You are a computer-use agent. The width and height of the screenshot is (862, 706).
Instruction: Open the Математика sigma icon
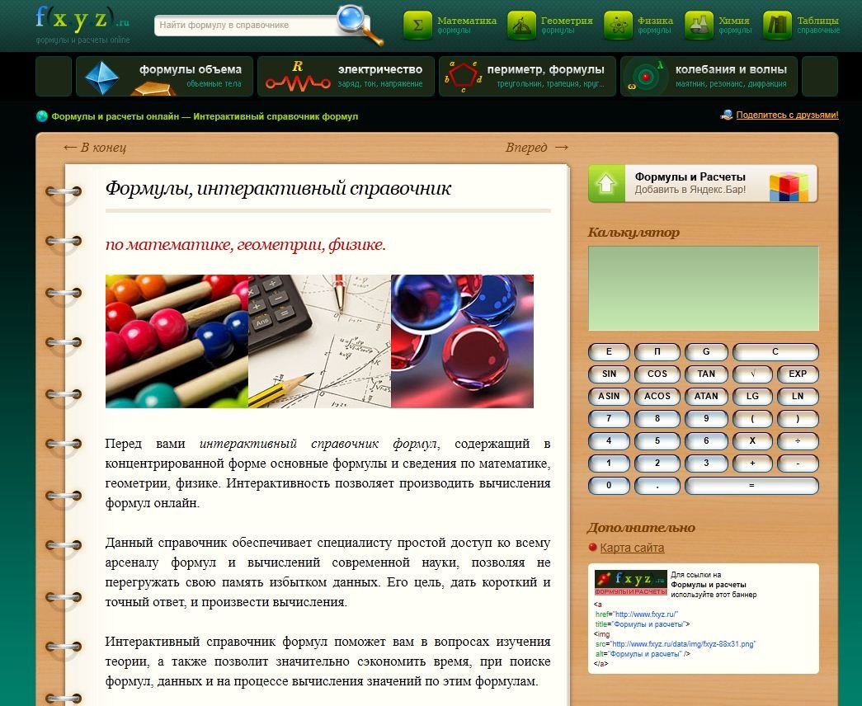(417, 26)
